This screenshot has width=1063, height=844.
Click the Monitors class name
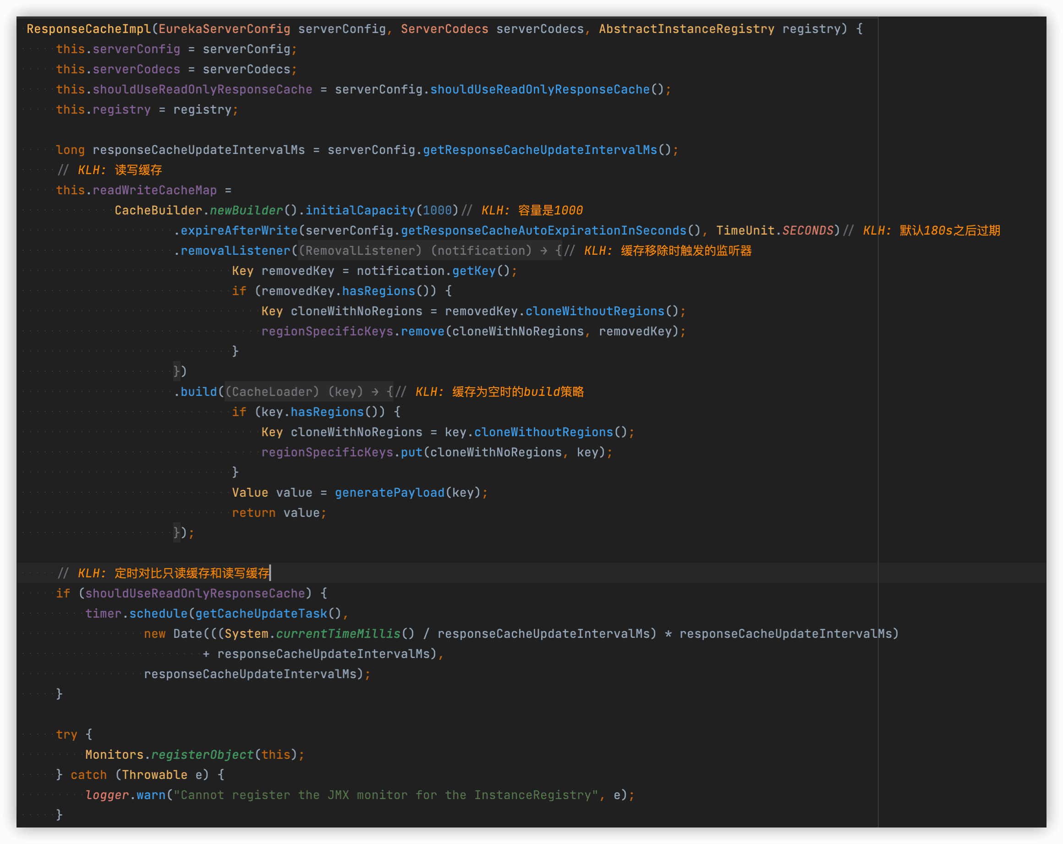(x=115, y=755)
